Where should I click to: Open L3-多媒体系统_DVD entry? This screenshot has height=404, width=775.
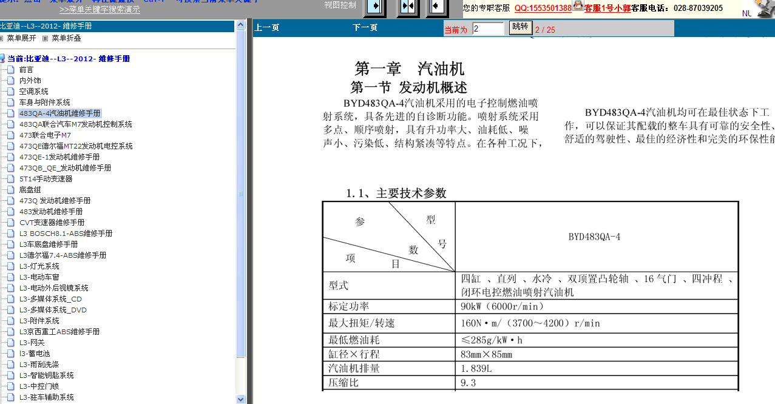(53, 310)
